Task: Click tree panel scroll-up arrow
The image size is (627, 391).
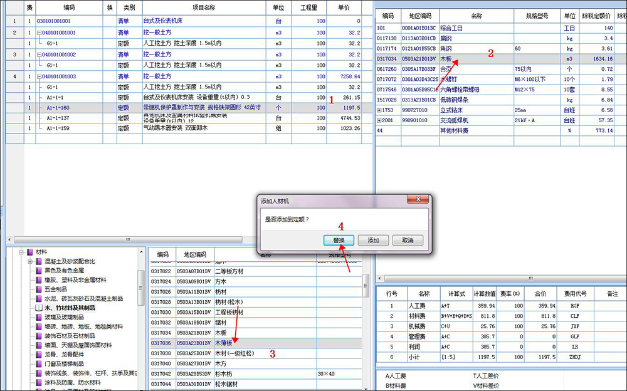Action: point(140,252)
